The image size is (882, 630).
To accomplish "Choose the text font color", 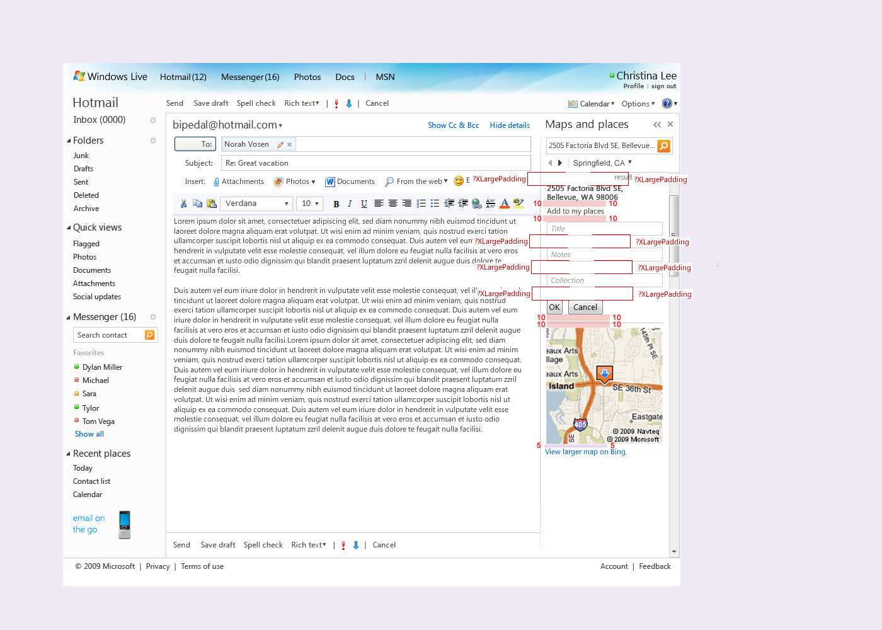I will click(x=505, y=203).
